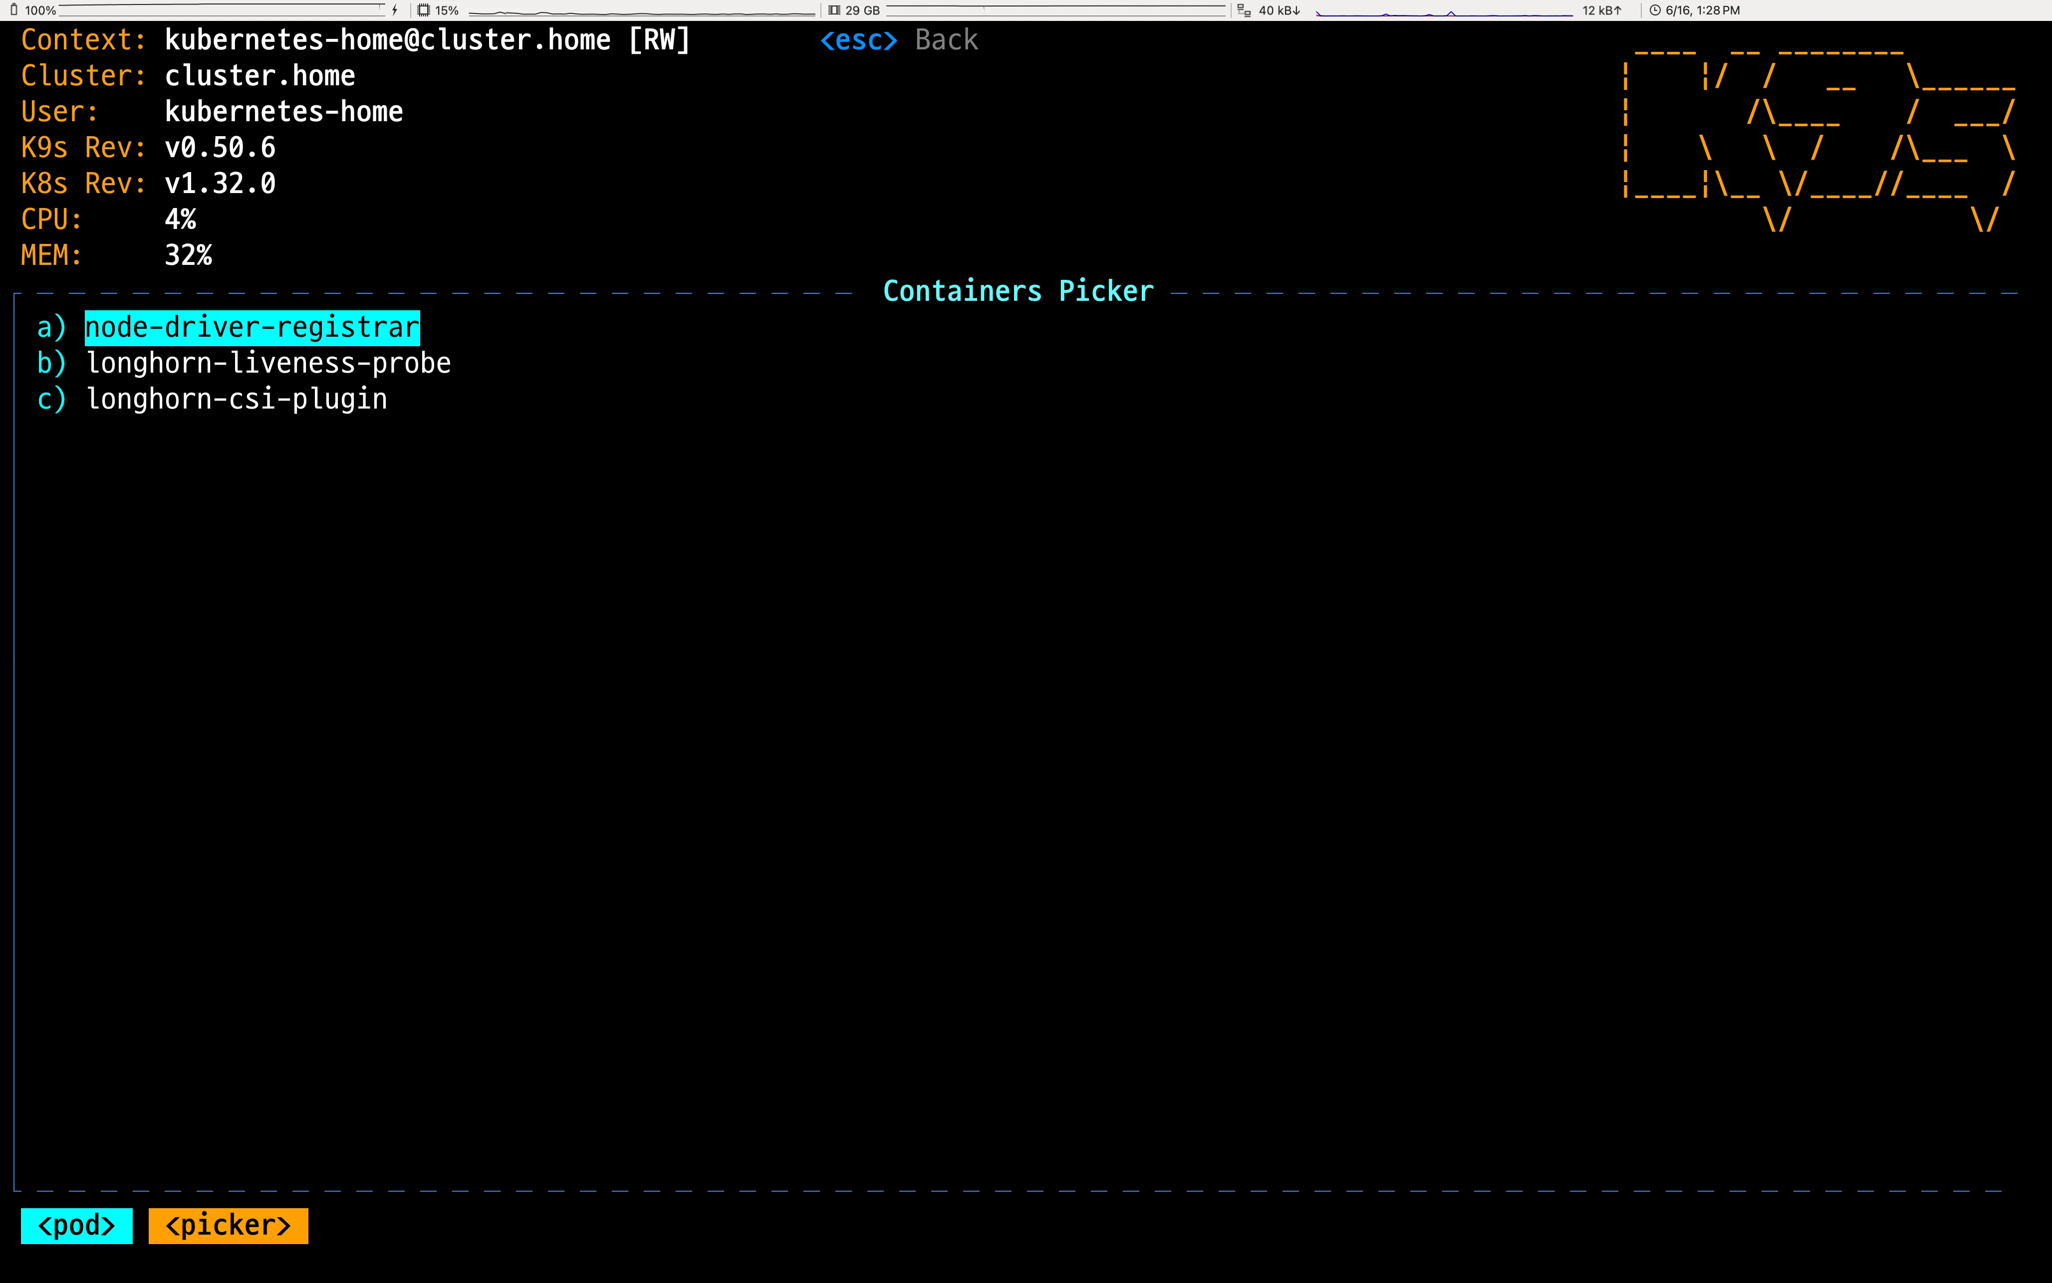The image size is (2052, 1283).
Task: Click the charging bolt icon
Action: [395, 10]
